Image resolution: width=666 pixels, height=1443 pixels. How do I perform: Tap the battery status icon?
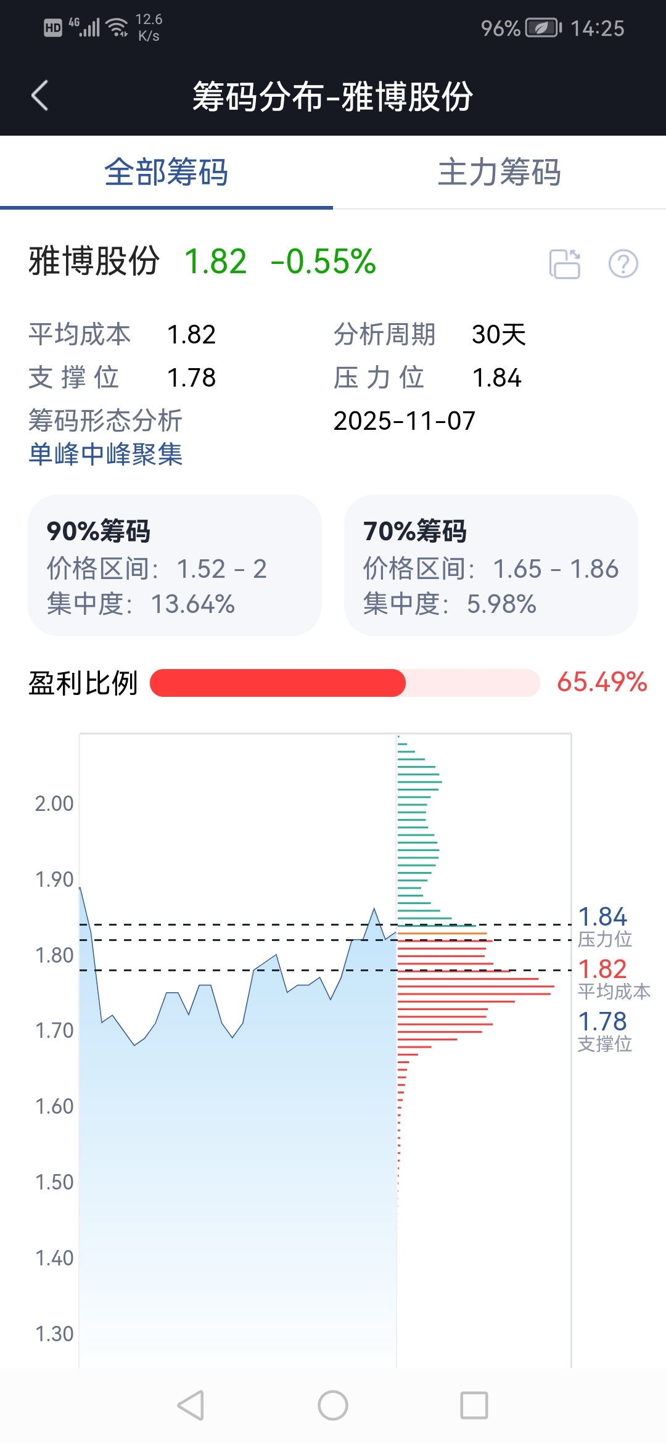pos(543,28)
